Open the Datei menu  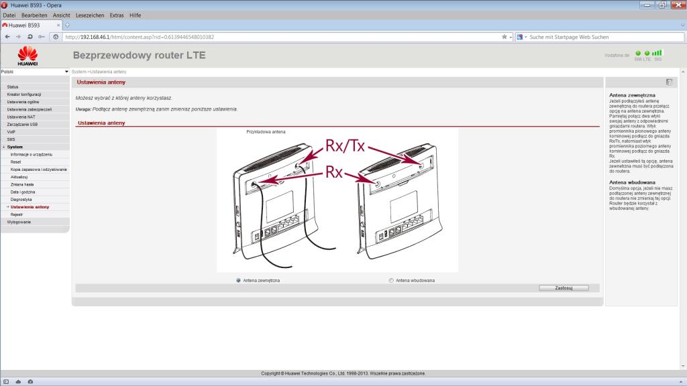coord(9,15)
